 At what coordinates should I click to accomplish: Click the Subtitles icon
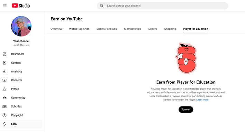(x=4, y=106)
